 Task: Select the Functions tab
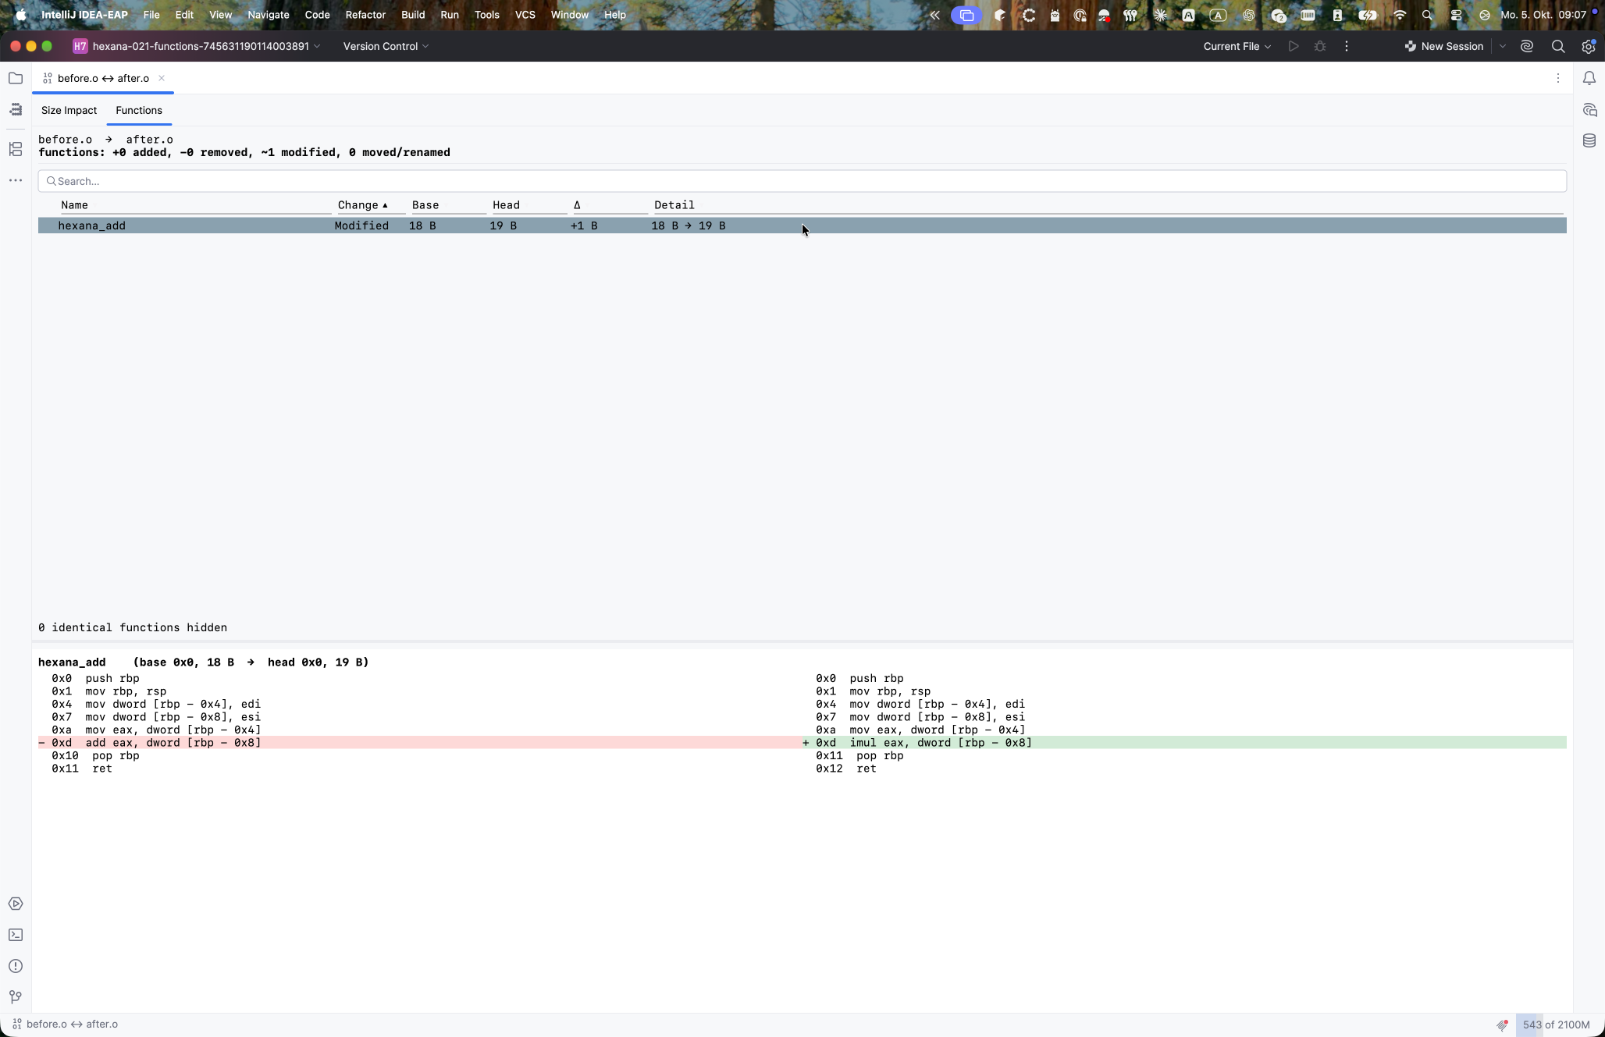139,110
